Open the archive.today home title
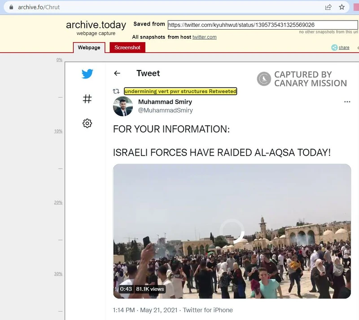Viewport: 359px width, 320px height. 96,25
